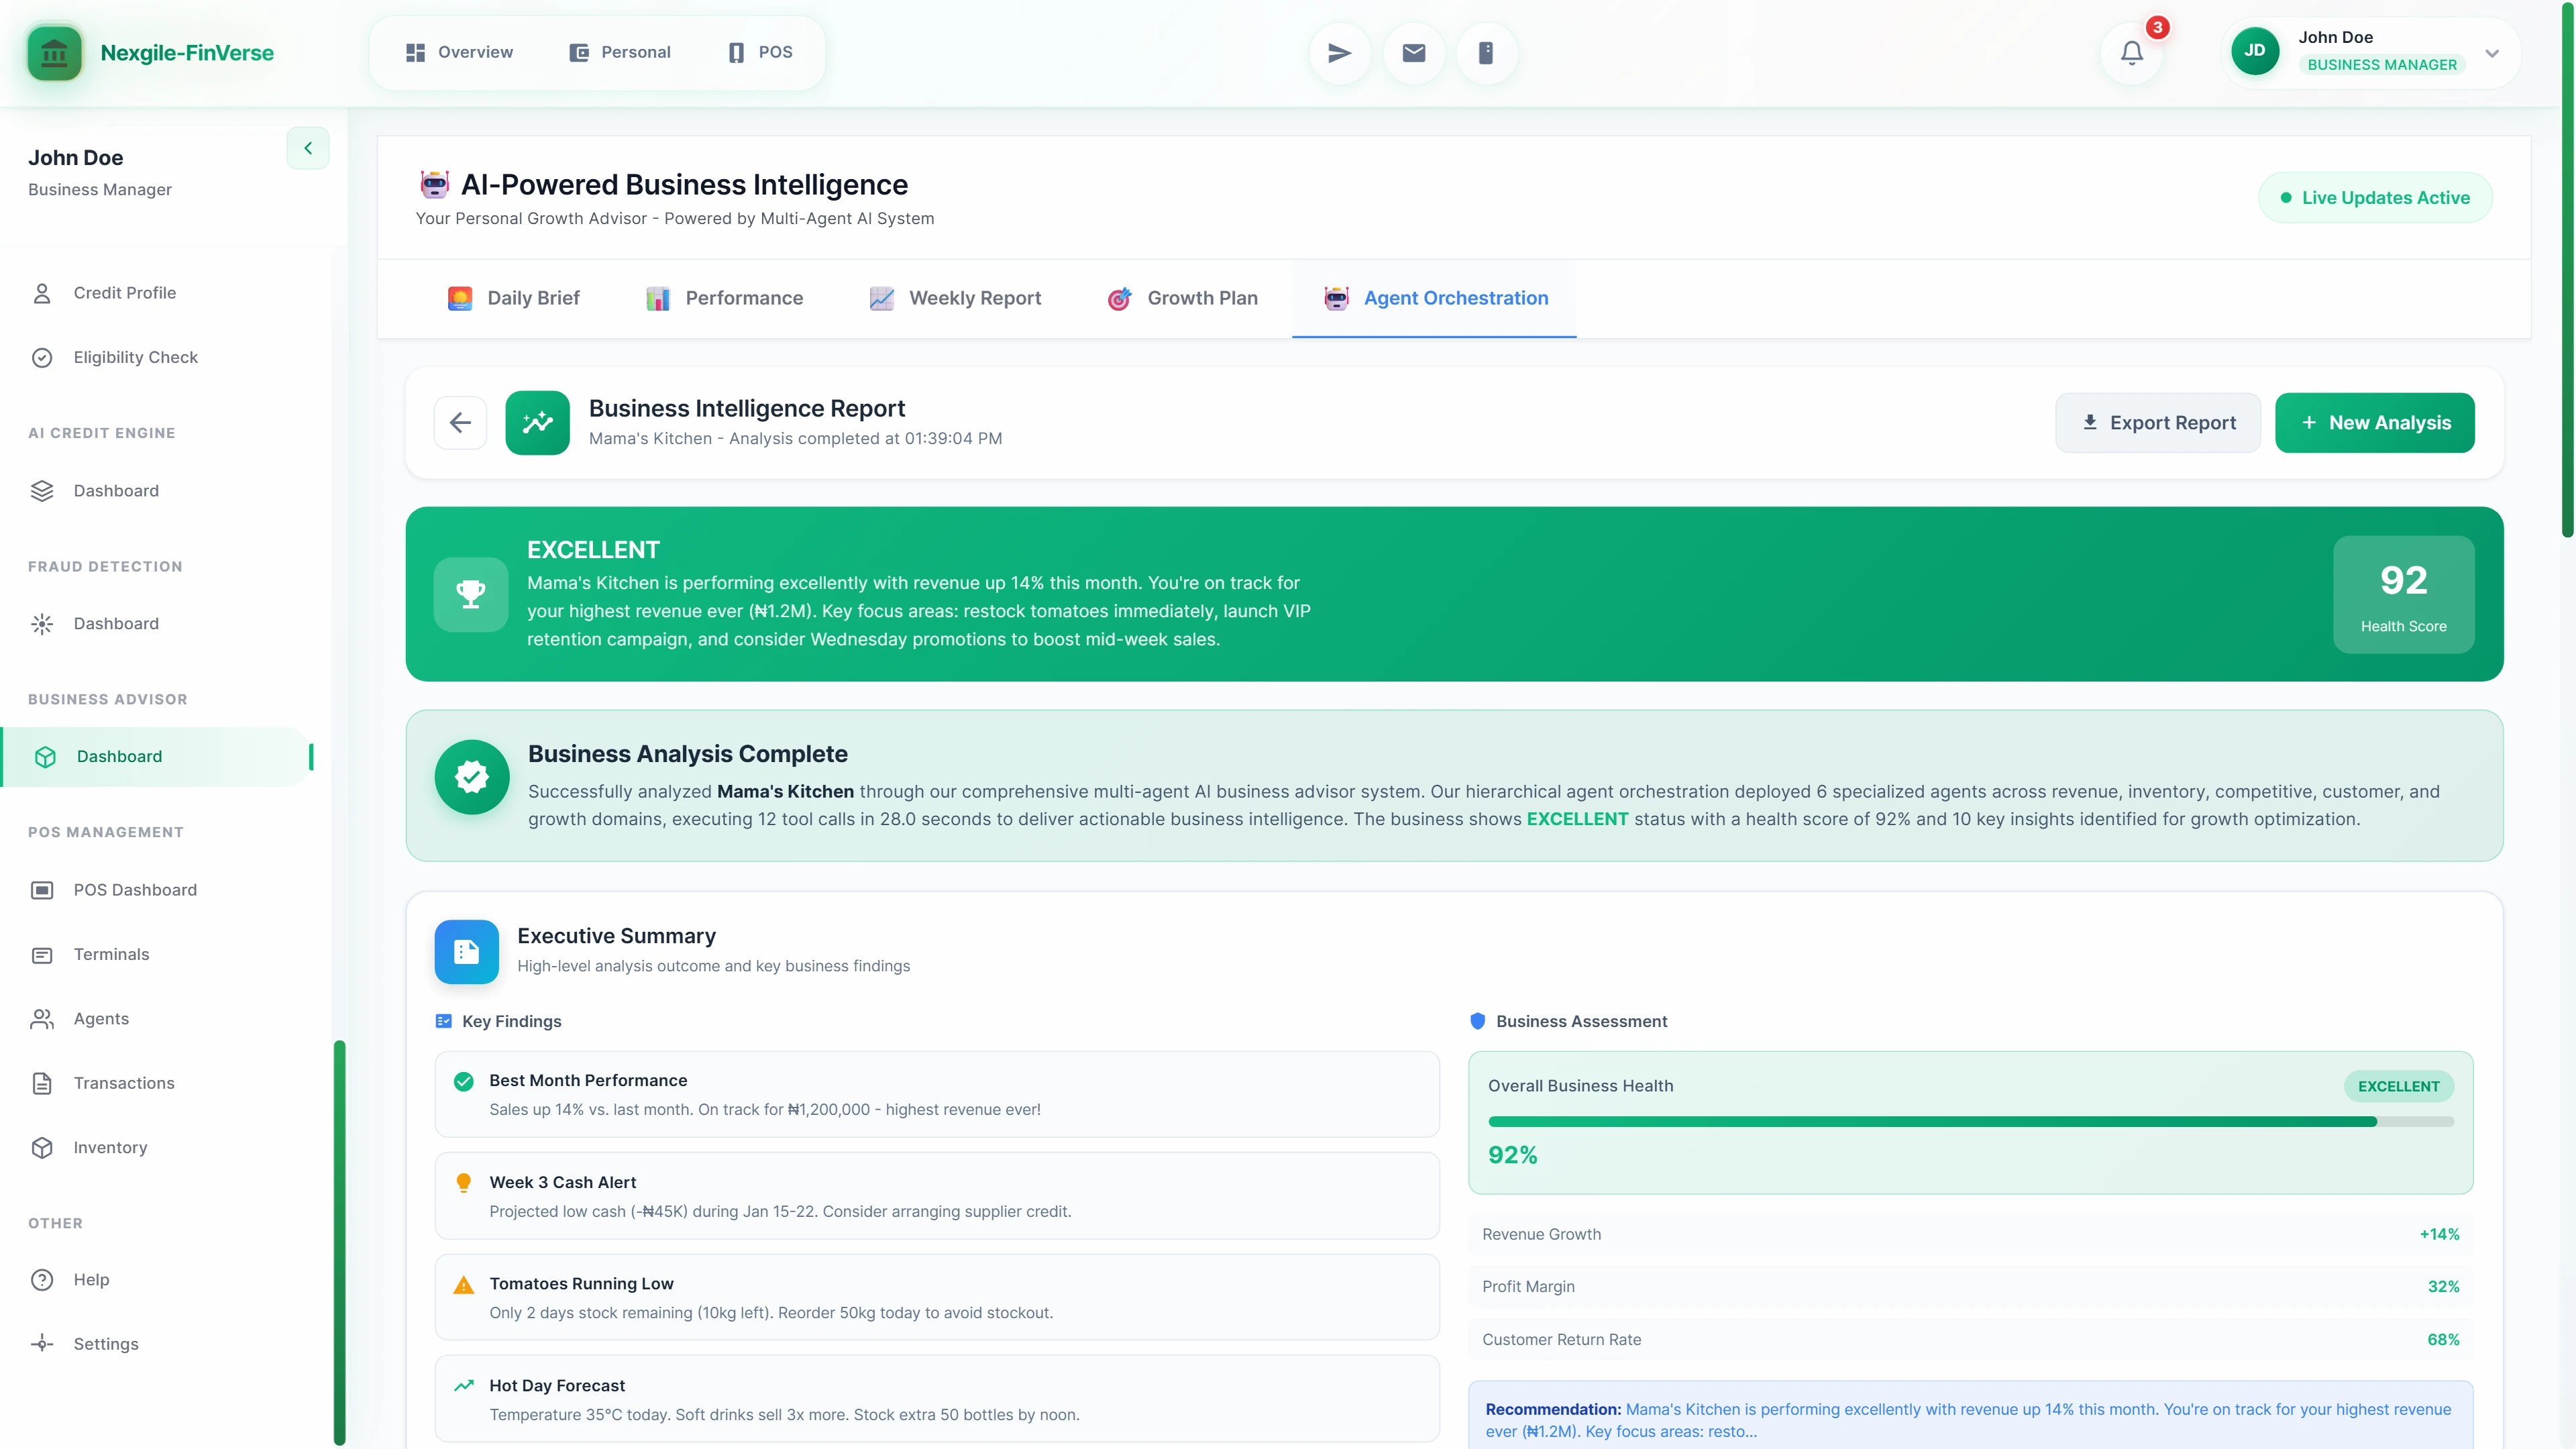The height and width of the screenshot is (1449, 2576).
Task: Open the Nexgile-FinVerse bank logo
Action: tap(54, 52)
